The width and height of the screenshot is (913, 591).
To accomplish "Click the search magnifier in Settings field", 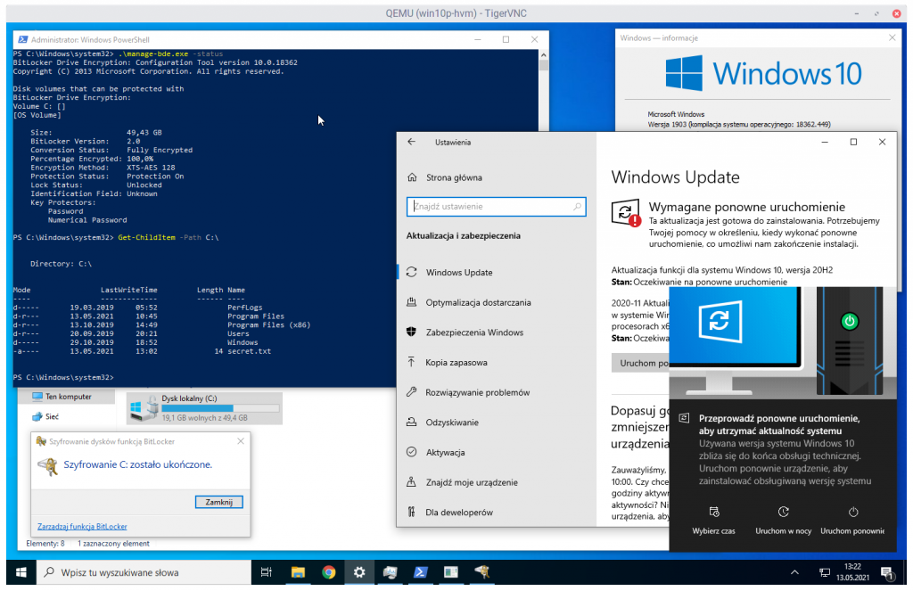I will click(x=577, y=207).
